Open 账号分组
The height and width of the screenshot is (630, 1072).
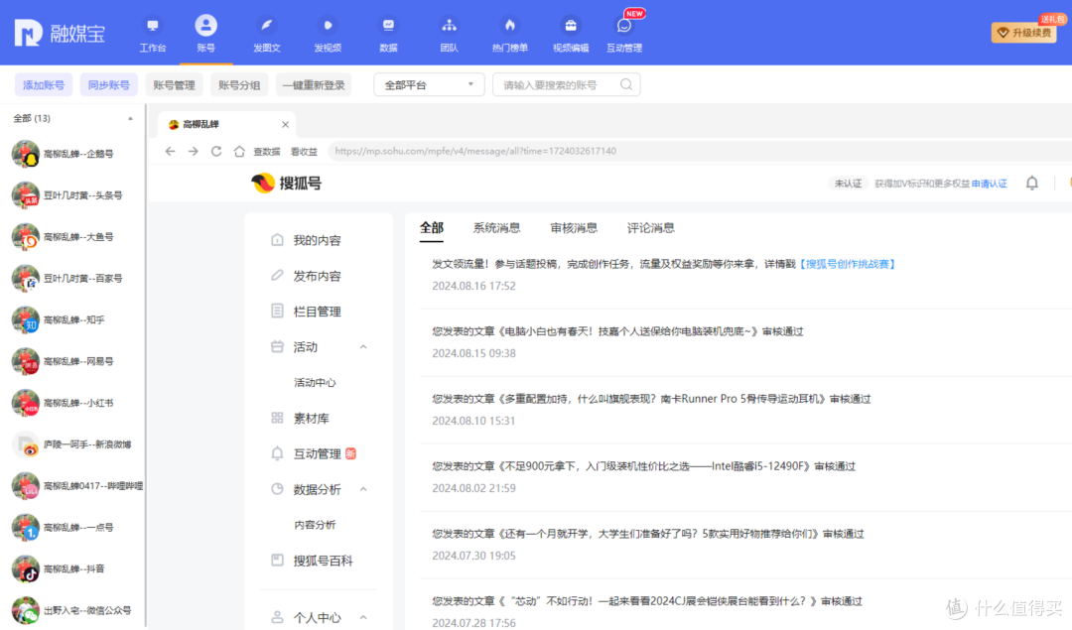coord(239,84)
